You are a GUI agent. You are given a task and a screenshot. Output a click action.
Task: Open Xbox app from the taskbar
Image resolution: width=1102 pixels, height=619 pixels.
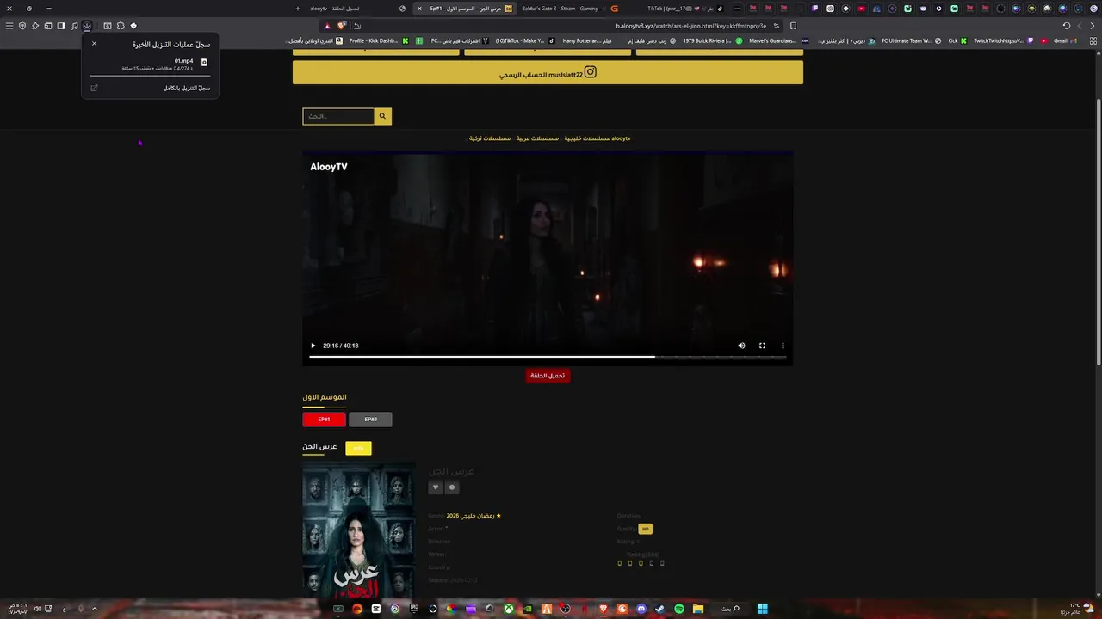pos(508,609)
